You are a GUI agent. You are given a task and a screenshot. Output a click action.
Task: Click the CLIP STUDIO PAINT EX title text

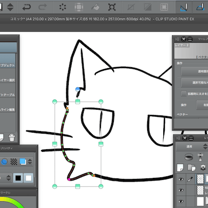click(x=175, y=19)
